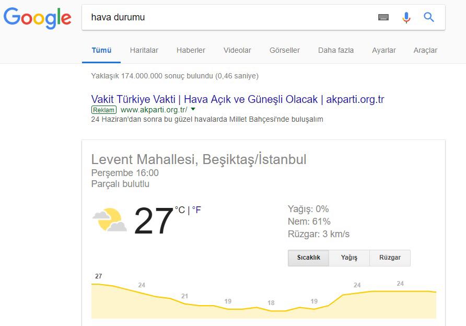
Task: Expand the Daha fazla dropdown
Action: pos(335,50)
